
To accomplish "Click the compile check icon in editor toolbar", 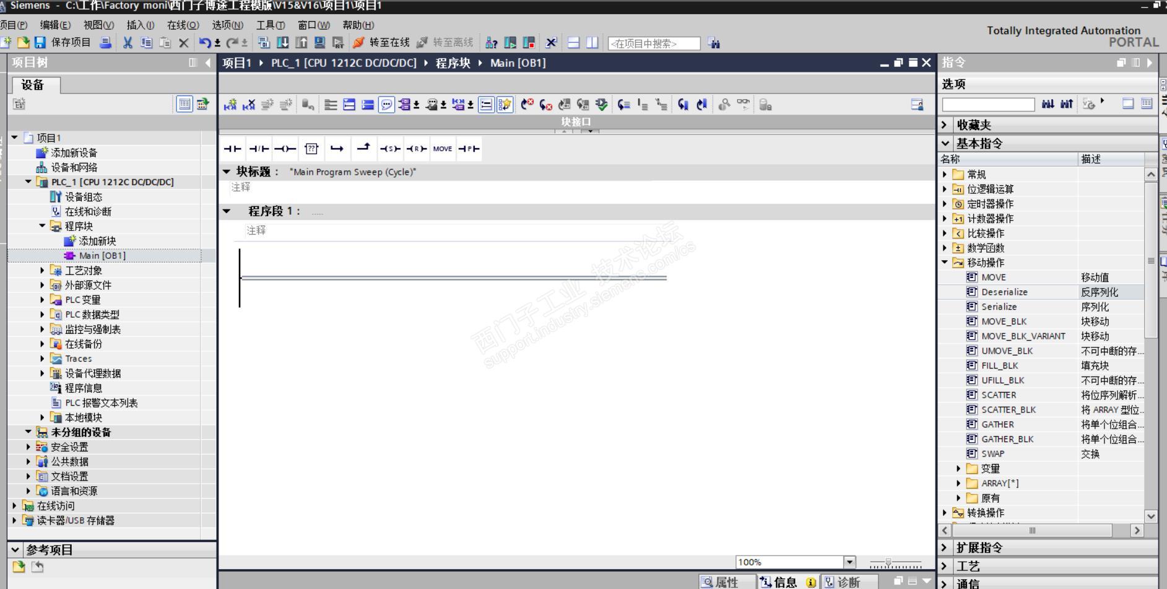I will (601, 105).
